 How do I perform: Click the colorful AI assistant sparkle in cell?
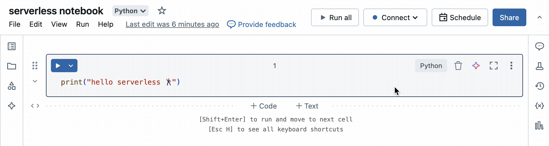click(x=476, y=66)
